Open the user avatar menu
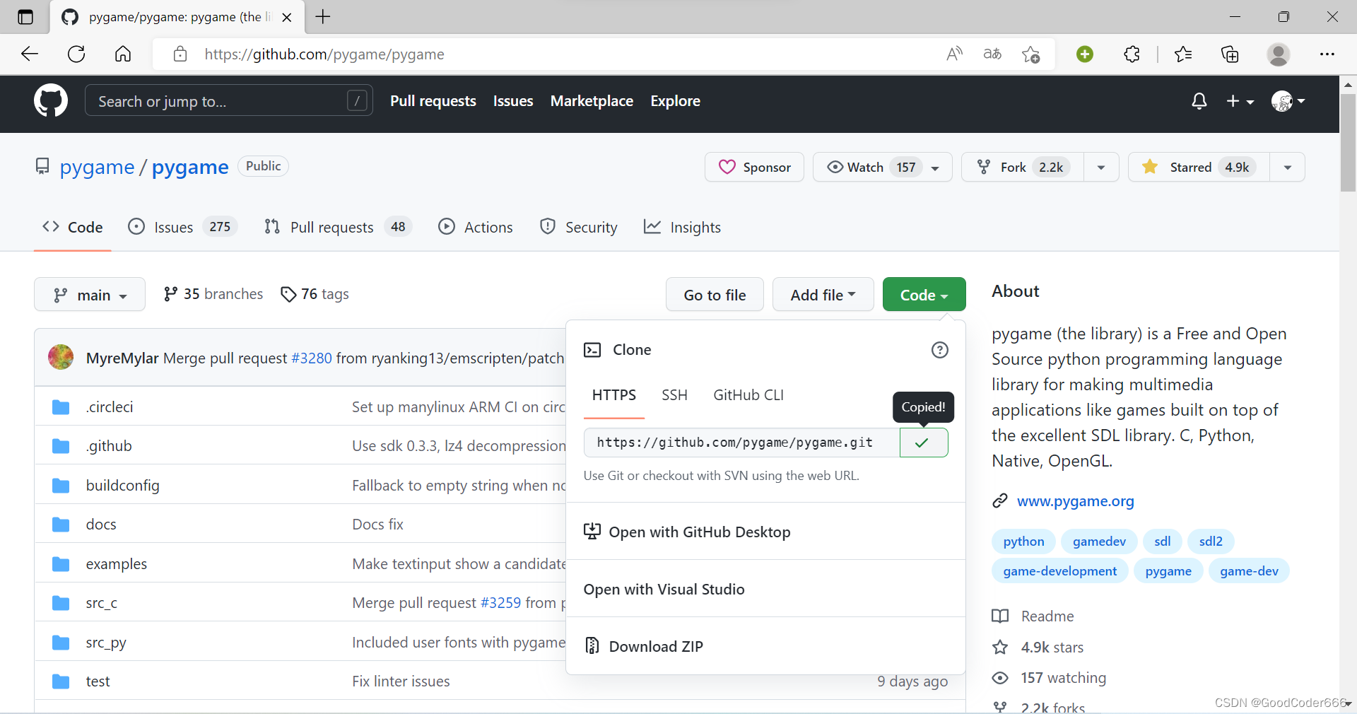Viewport: 1357px width, 714px height. [1288, 101]
